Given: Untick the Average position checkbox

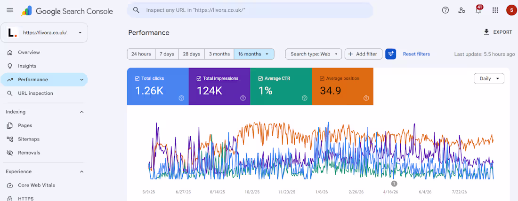Looking at the screenshot, I should click(x=322, y=78).
